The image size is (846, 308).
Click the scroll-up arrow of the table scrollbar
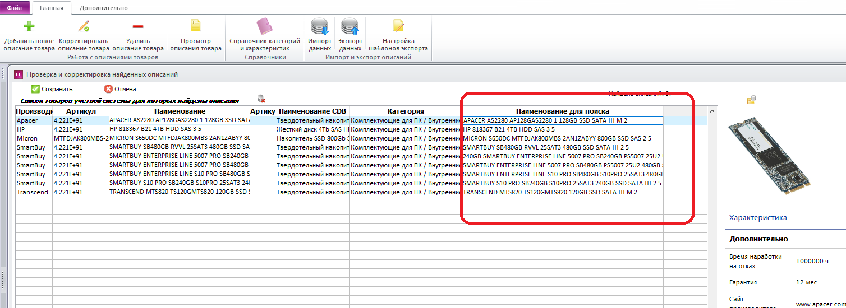tap(712, 111)
